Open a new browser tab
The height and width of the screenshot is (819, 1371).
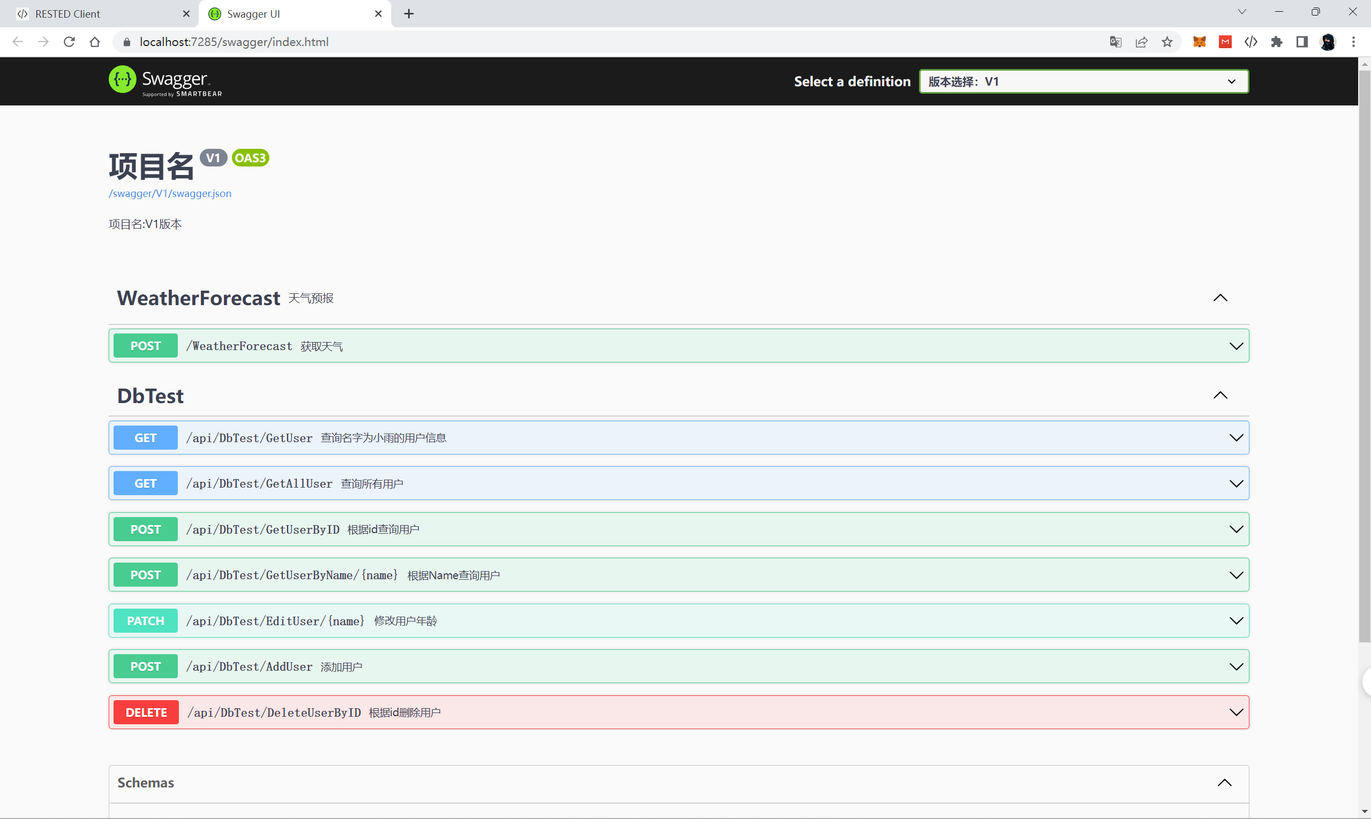point(409,14)
